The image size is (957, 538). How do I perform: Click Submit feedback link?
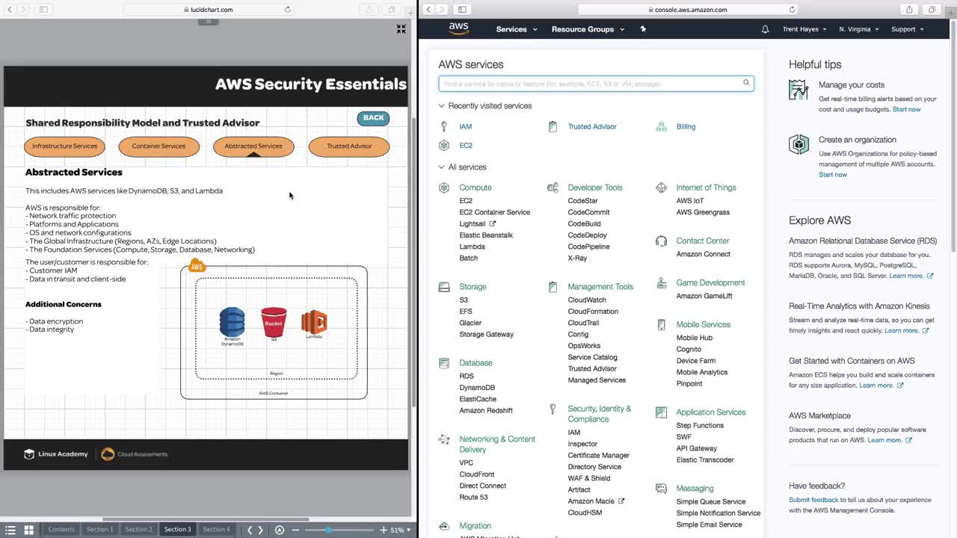[x=813, y=500]
